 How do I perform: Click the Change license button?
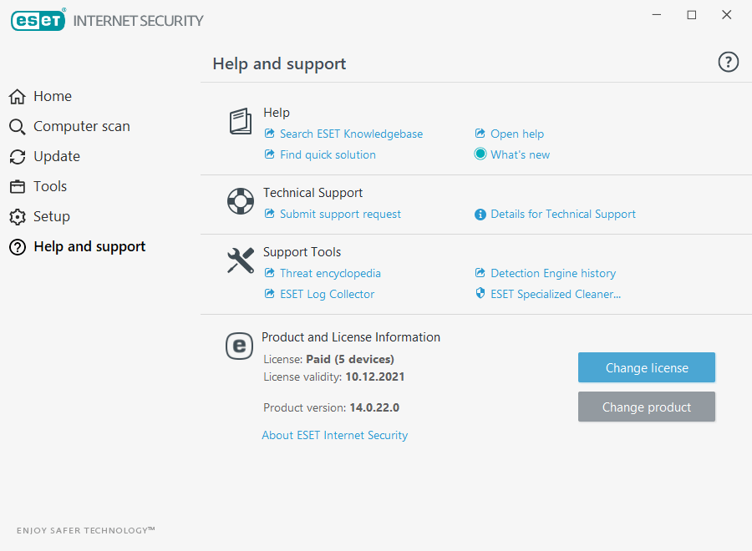pyautogui.click(x=647, y=367)
